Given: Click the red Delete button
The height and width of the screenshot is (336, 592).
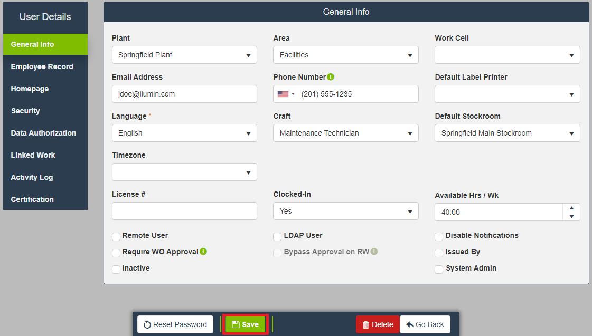Looking at the screenshot, I should pos(377,324).
